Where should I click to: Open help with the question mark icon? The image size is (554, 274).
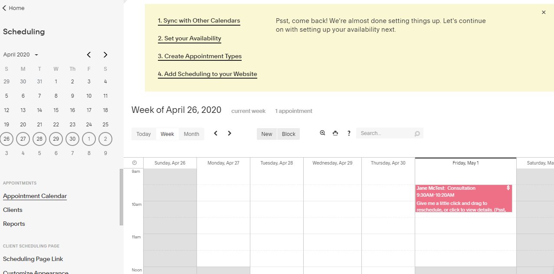pyautogui.click(x=349, y=133)
